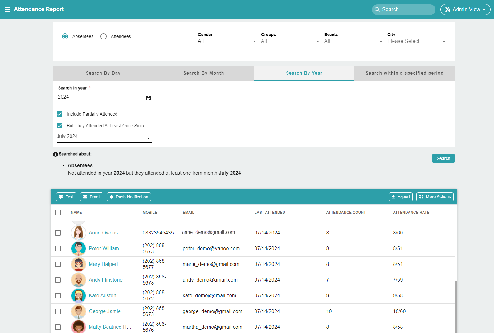Click attendance rate 10/60
This screenshot has width=494, height=333.
(x=399, y=311)
